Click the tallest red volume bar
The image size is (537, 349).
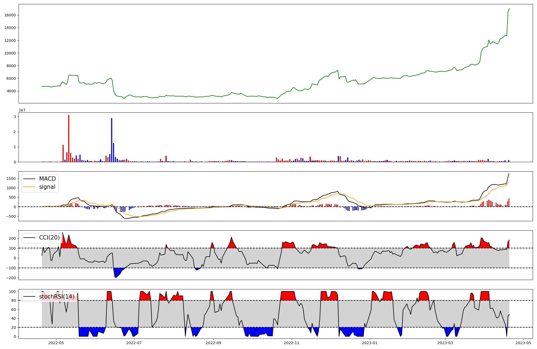pyautogui.click(x=69, y=138)
